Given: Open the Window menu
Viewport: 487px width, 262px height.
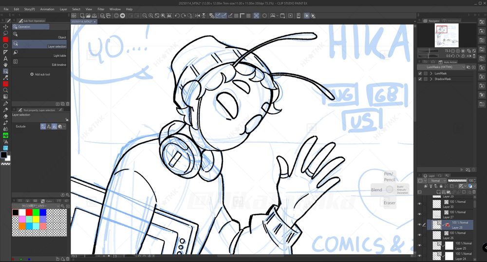Looking at the screenshot, I should [115, 9].
